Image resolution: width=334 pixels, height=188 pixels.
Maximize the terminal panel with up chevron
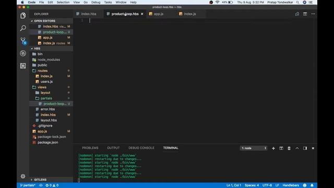(297, 148)
